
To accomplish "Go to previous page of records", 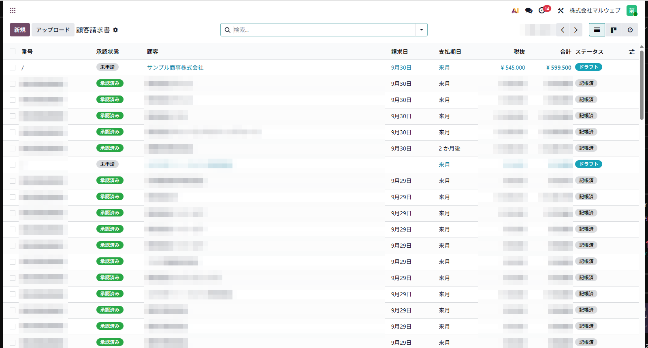I will point(563,30).
